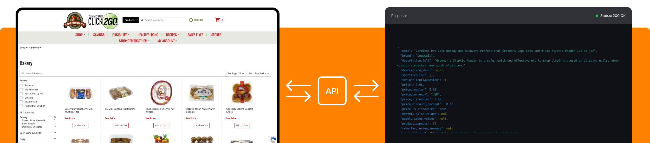Open the SHOP navigation menu
This screenshot has width=650, height=143.
point(80,35)
